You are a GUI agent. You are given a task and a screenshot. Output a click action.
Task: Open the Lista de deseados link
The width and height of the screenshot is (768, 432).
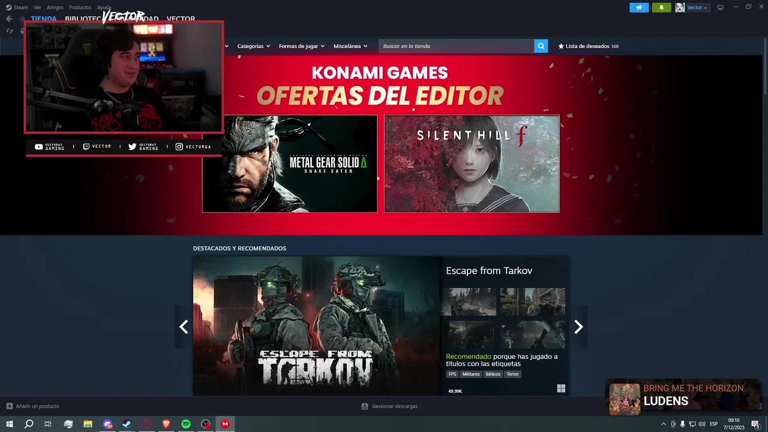click(x=589, y=46)
